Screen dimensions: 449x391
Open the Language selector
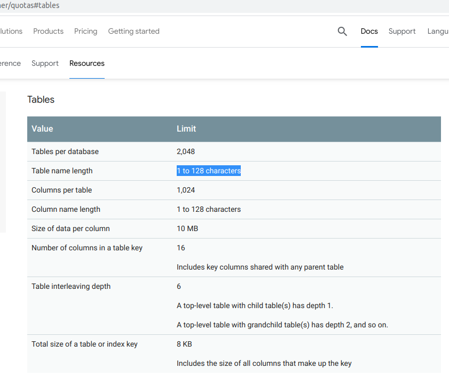(x=438, y=31)
